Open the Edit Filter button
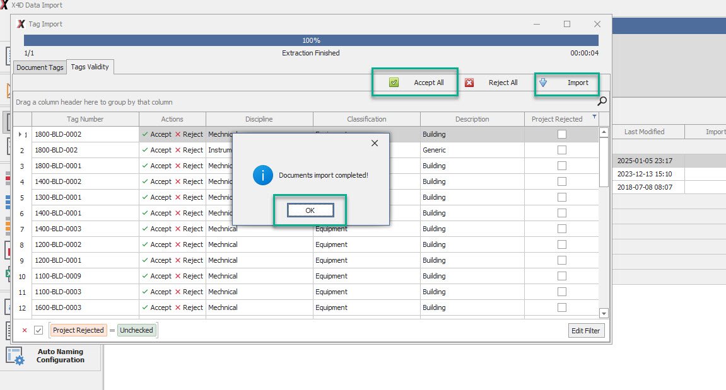 [x=586, y=331]
